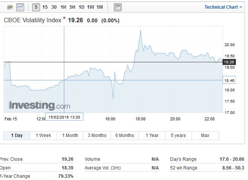Select the 5H interval

[73, 7]
